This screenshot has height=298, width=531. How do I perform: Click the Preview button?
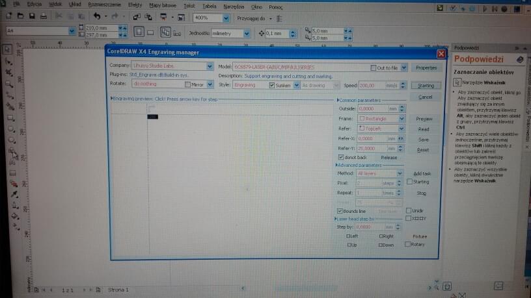(x=424, y=119)
